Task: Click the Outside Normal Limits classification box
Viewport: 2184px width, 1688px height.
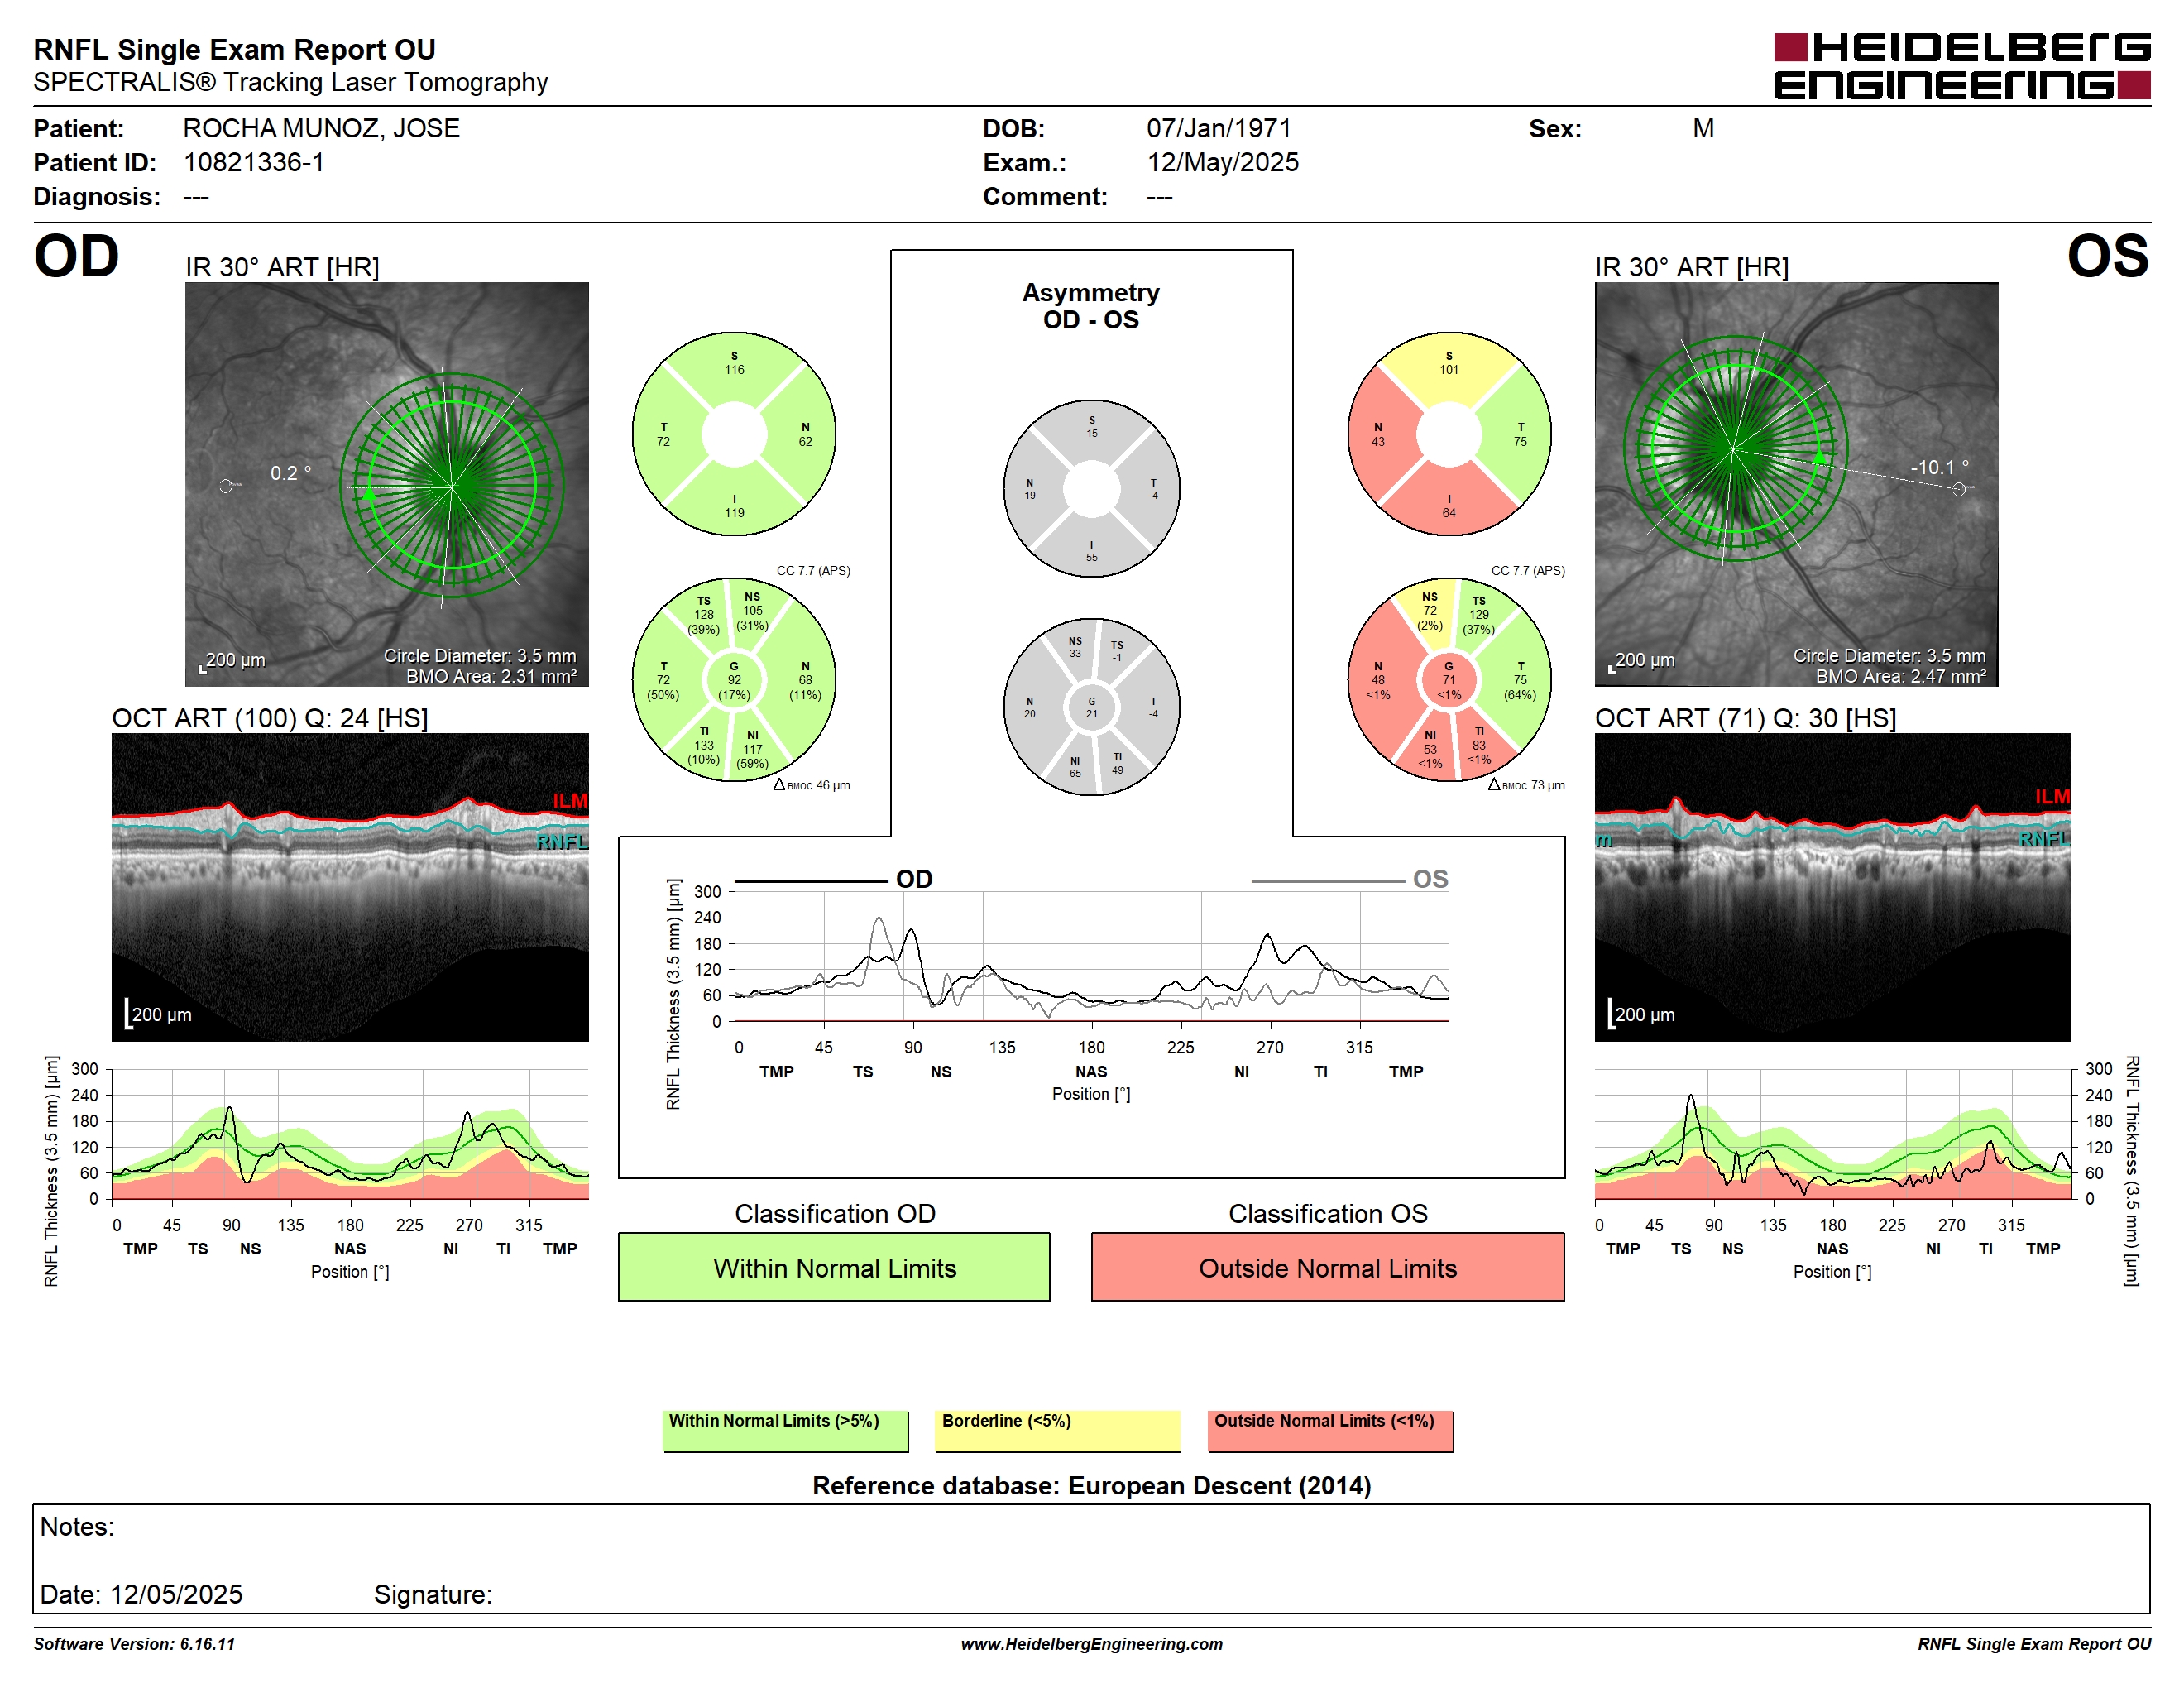Action: 1327,1267
